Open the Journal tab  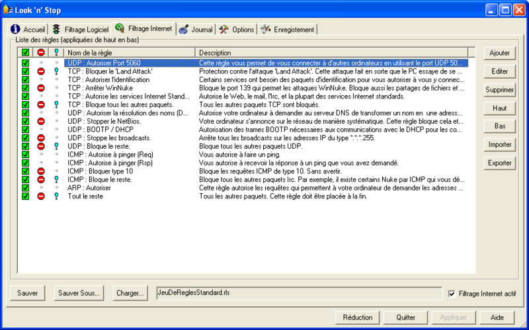[x=196, y=29]
